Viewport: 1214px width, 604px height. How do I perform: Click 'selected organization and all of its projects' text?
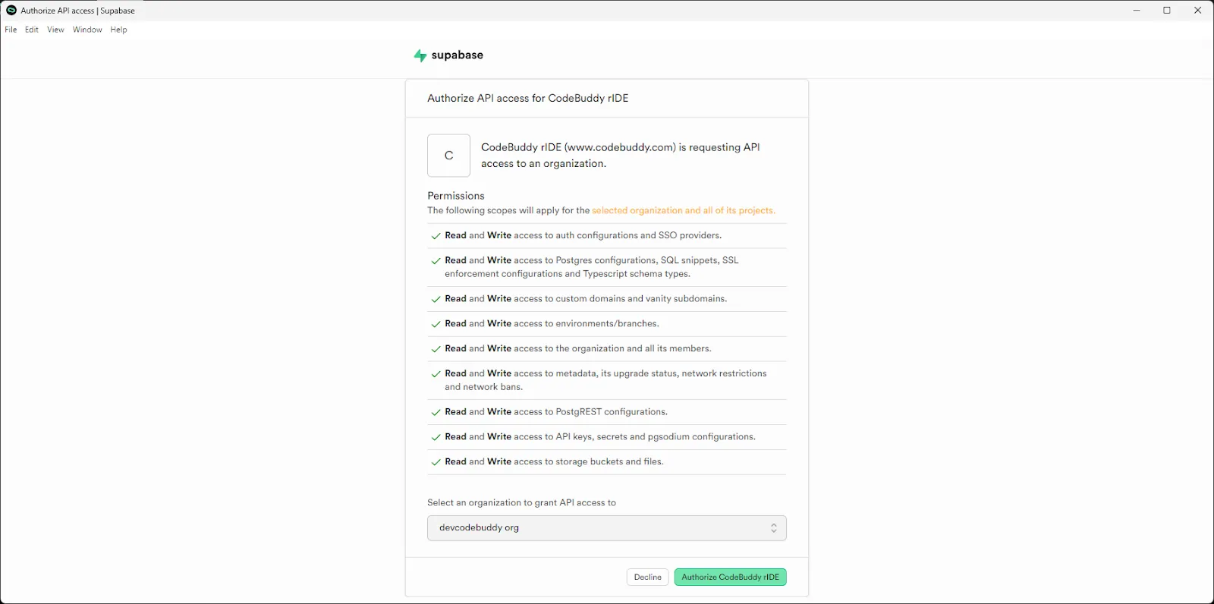click(684, 211)
